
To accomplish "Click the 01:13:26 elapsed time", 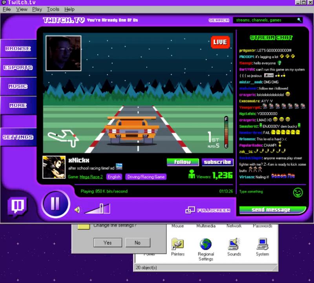I will tap(226, 191).
